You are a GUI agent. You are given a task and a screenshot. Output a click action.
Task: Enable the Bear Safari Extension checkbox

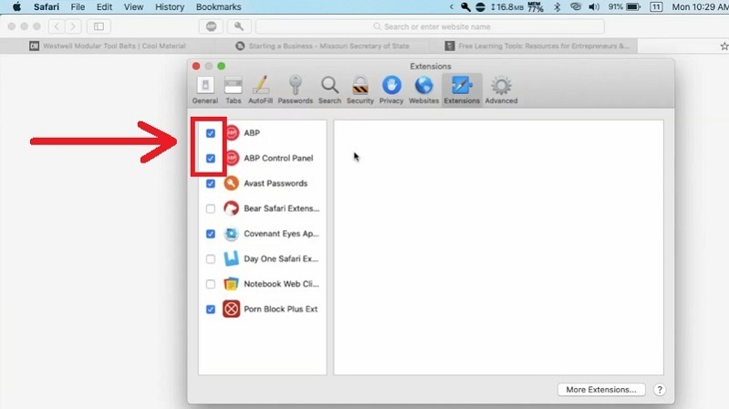pos(211,209)
